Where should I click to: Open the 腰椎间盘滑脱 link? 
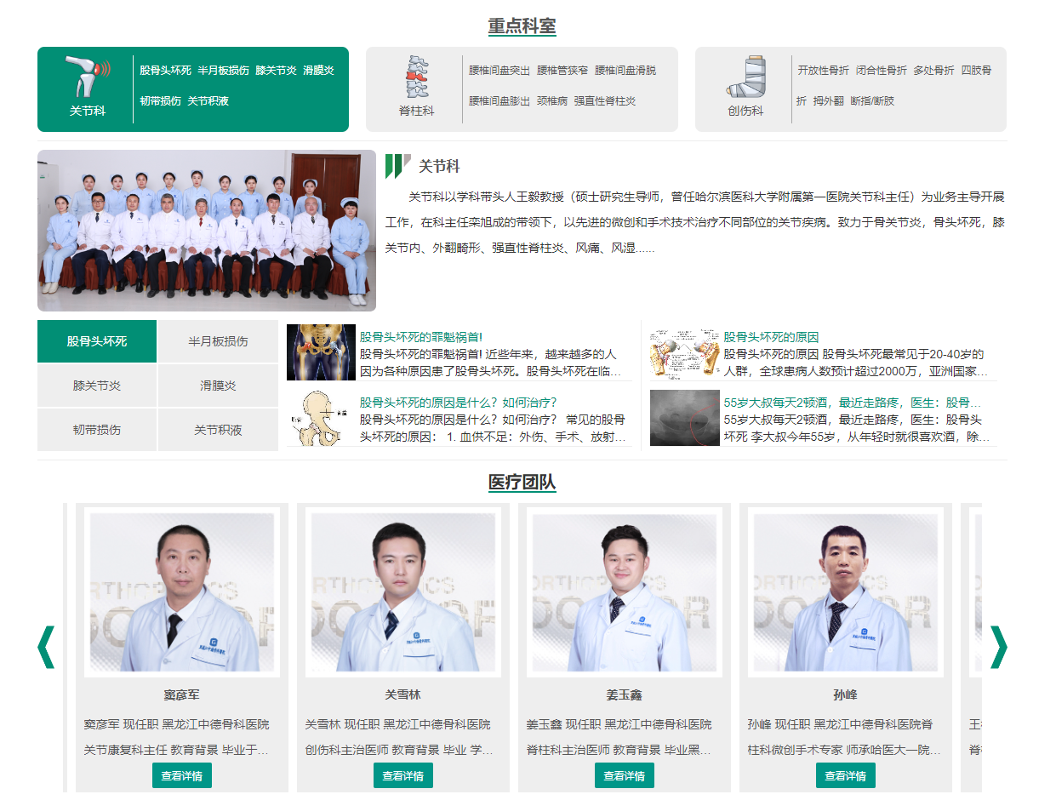click(625, 71)
